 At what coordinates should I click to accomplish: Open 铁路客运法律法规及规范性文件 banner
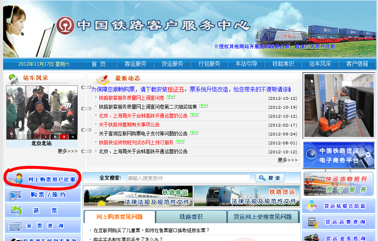[138, 196]
